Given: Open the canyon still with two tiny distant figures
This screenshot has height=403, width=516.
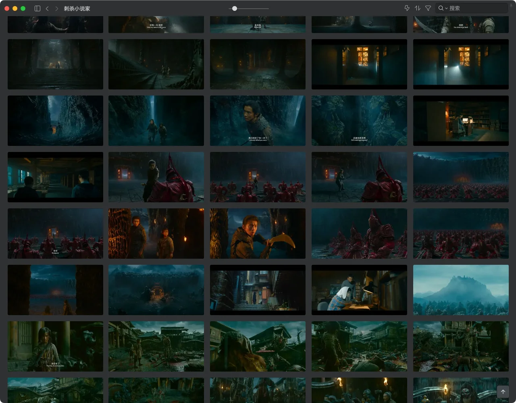Looking at the screenshot, I should click(55, 120).
